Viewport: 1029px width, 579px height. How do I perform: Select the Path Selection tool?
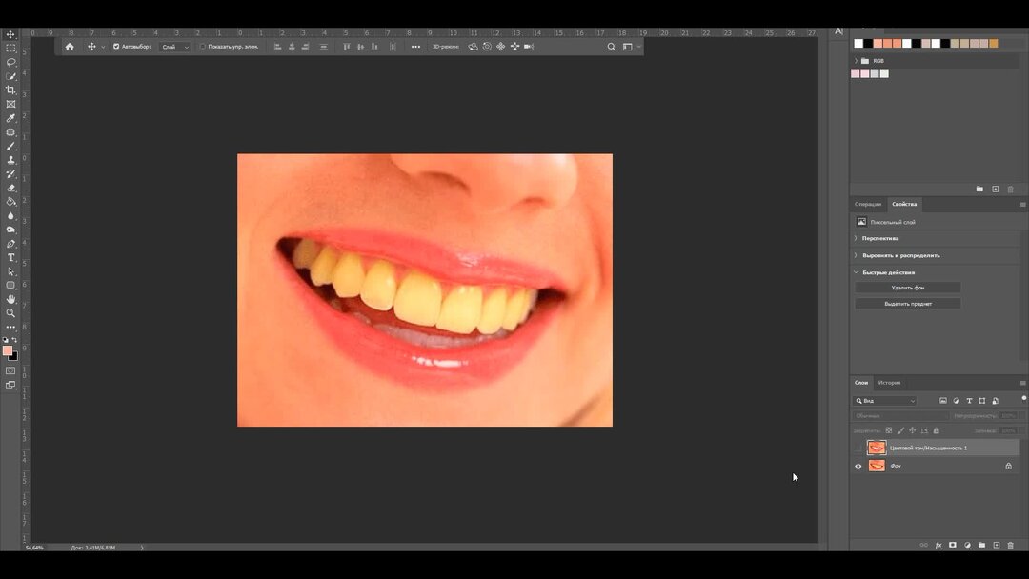pyautogui.click(x=10, y=271)
